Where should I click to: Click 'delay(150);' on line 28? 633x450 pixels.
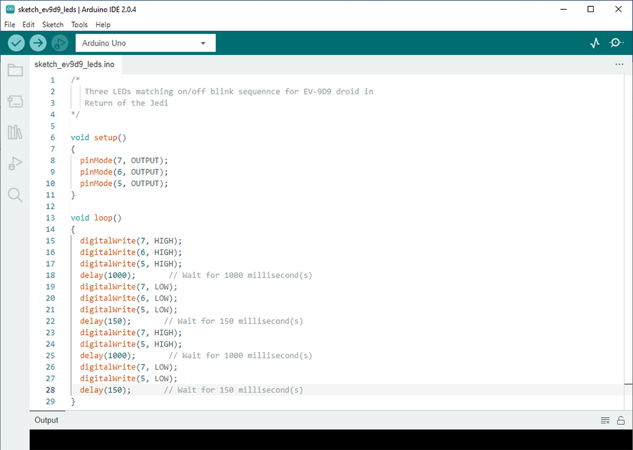click(x=105, y=390)
